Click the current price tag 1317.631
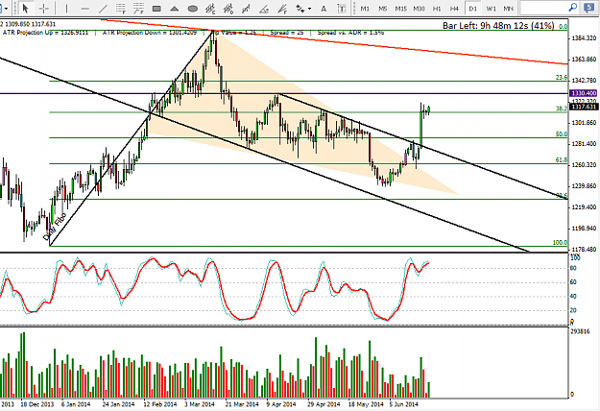The width and height of the screenshot is (600, 411). click(584, 107)
